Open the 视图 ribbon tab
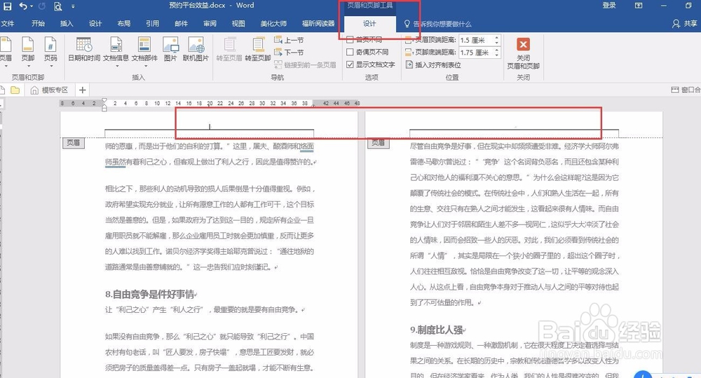The height and width of the screenshot is (378, 701). tap(238, 23)
